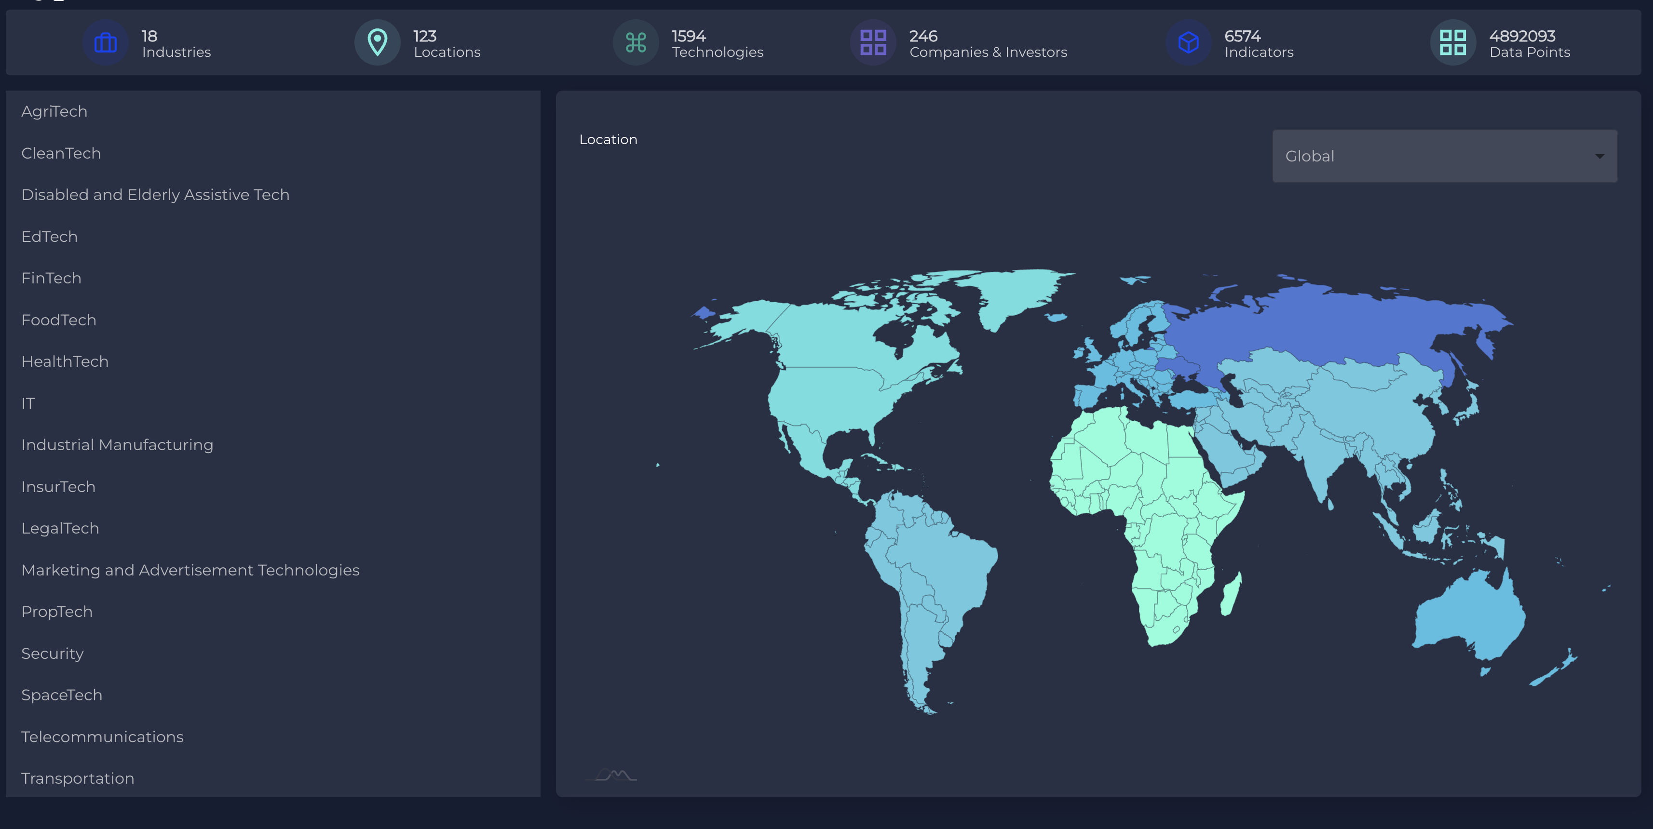Open the SpaceTech industry
Screen dimensions: 1653x829
[x=62, y=695]
